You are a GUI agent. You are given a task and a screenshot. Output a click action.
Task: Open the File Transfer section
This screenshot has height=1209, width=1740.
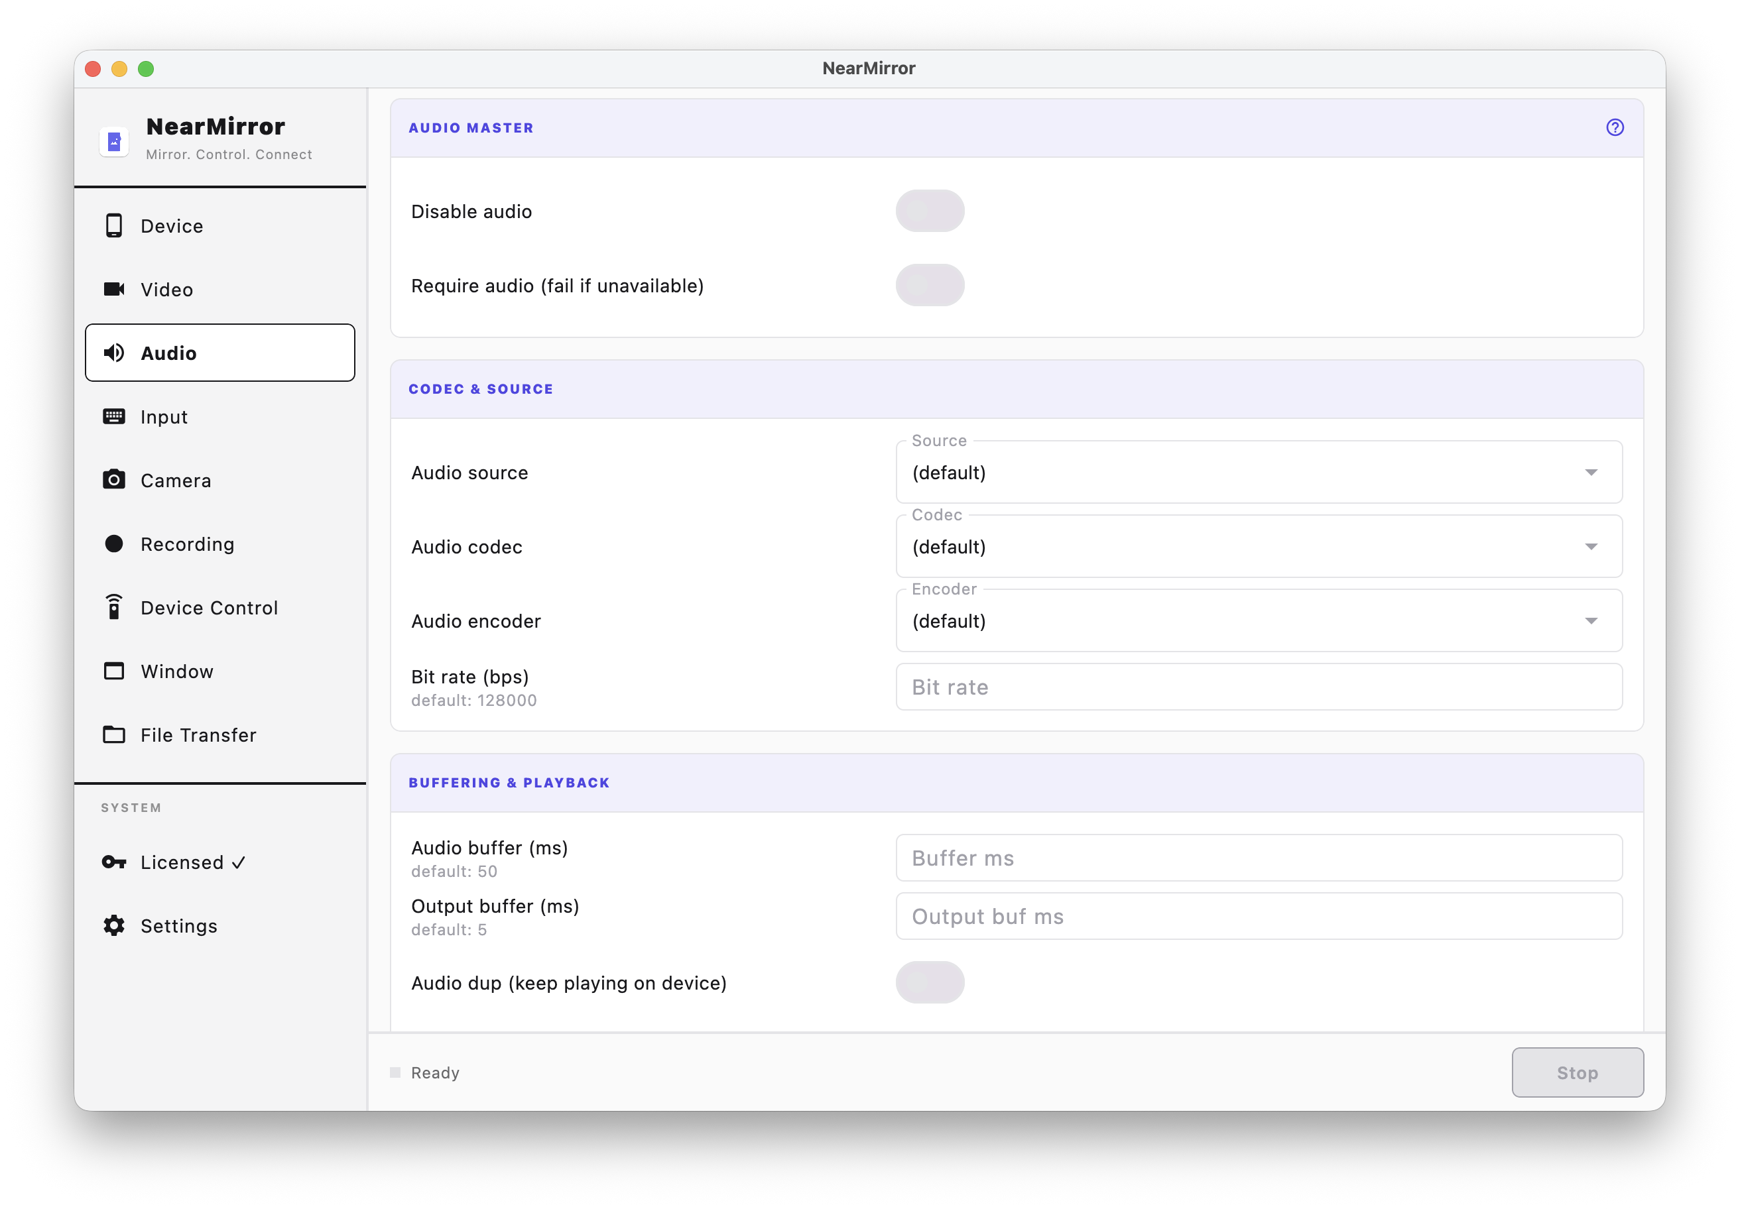click(x=198, y=734)
